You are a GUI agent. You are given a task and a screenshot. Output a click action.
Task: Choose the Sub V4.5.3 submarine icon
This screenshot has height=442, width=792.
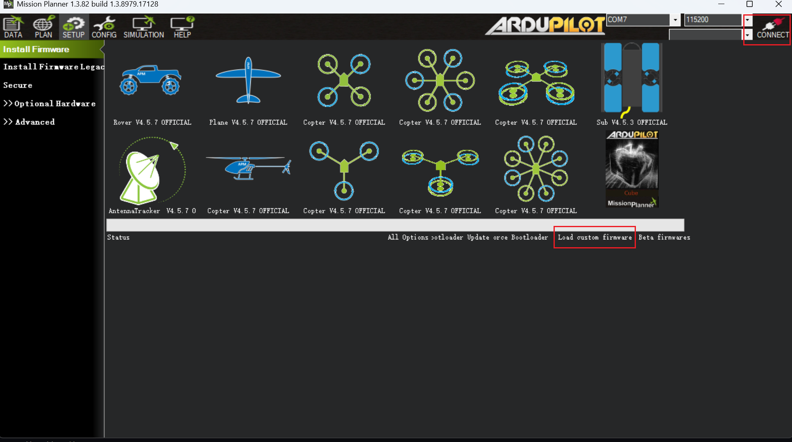(x=631, y=78)
